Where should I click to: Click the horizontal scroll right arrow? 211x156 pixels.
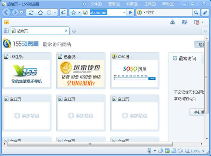tap(202, 144)
